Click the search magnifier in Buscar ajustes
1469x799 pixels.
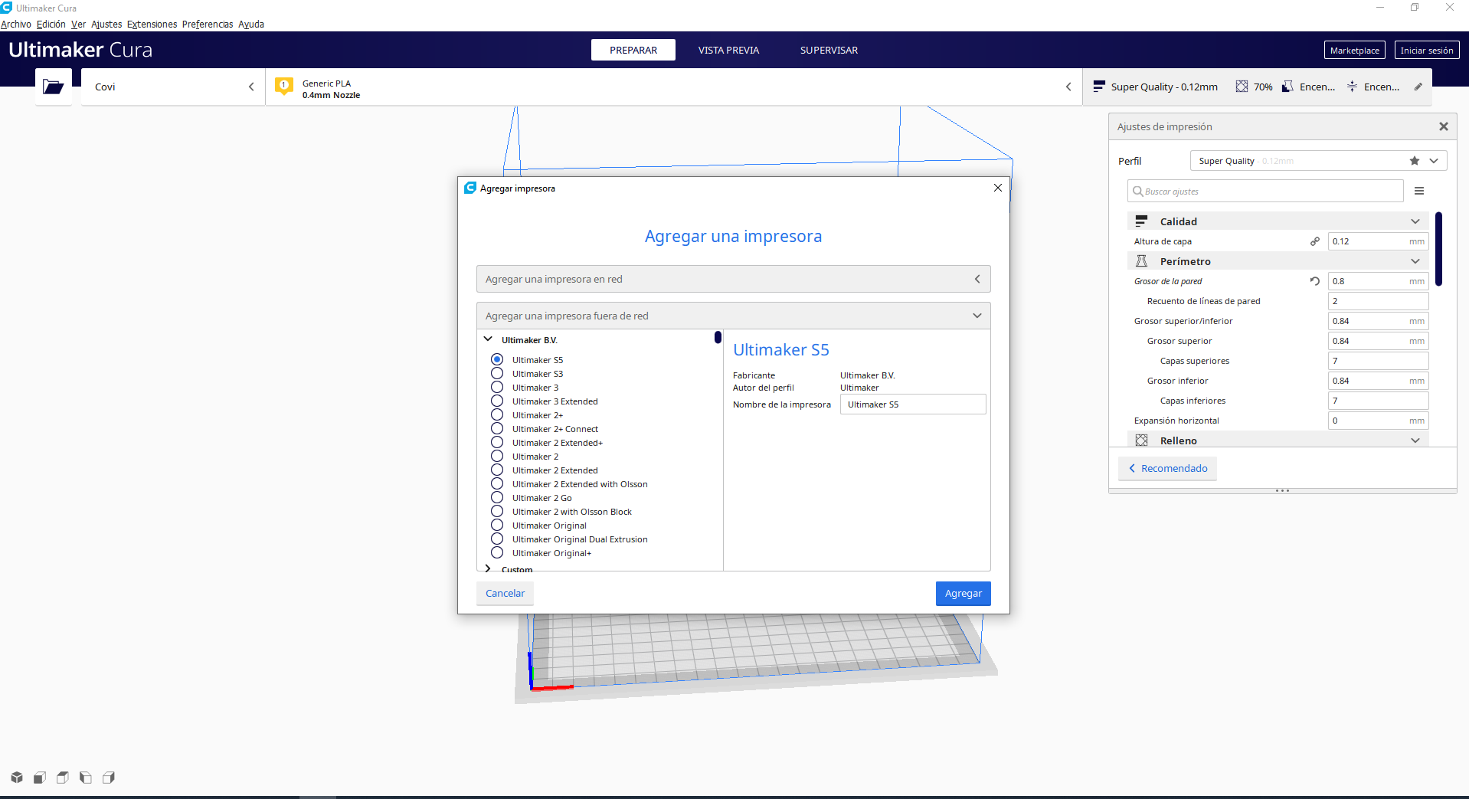pos(1138,192)
